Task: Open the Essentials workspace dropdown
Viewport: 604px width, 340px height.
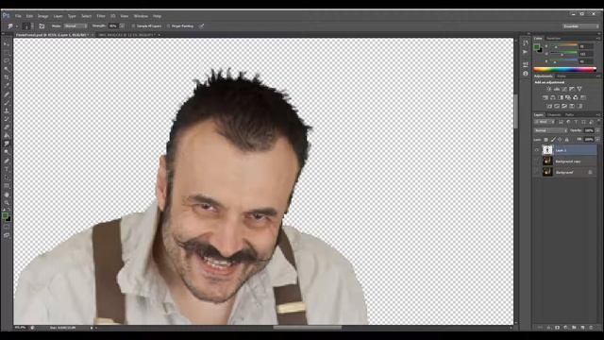Action: tap(580, 26)
